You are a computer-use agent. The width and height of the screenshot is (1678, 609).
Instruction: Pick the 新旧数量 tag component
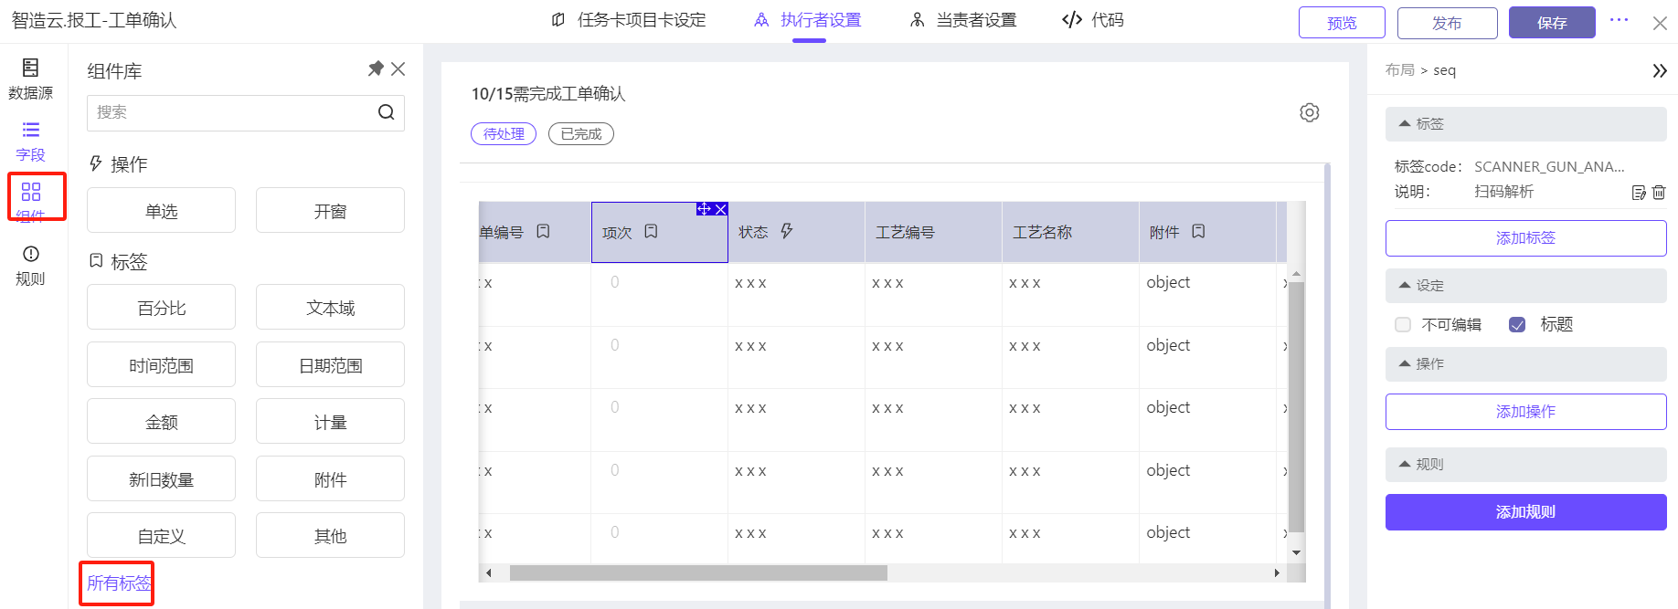162,479
